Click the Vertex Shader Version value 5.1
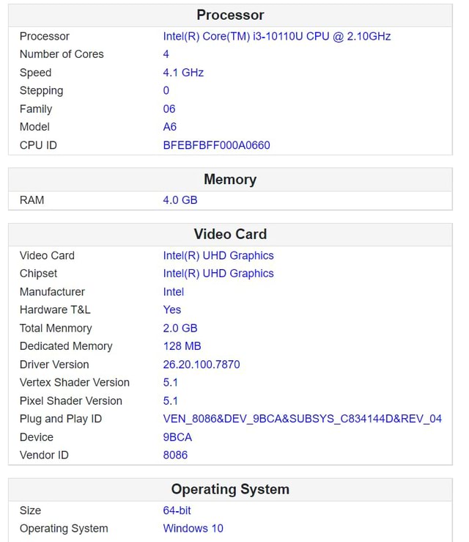469x542 pixels. pyautogui.click(x=170, y=382)
